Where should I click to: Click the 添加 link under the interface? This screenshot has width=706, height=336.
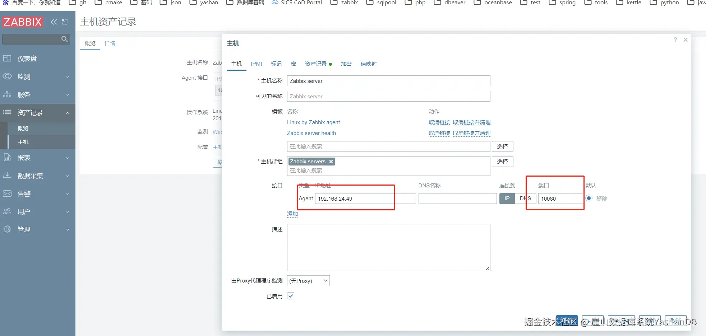pos(292,214)
